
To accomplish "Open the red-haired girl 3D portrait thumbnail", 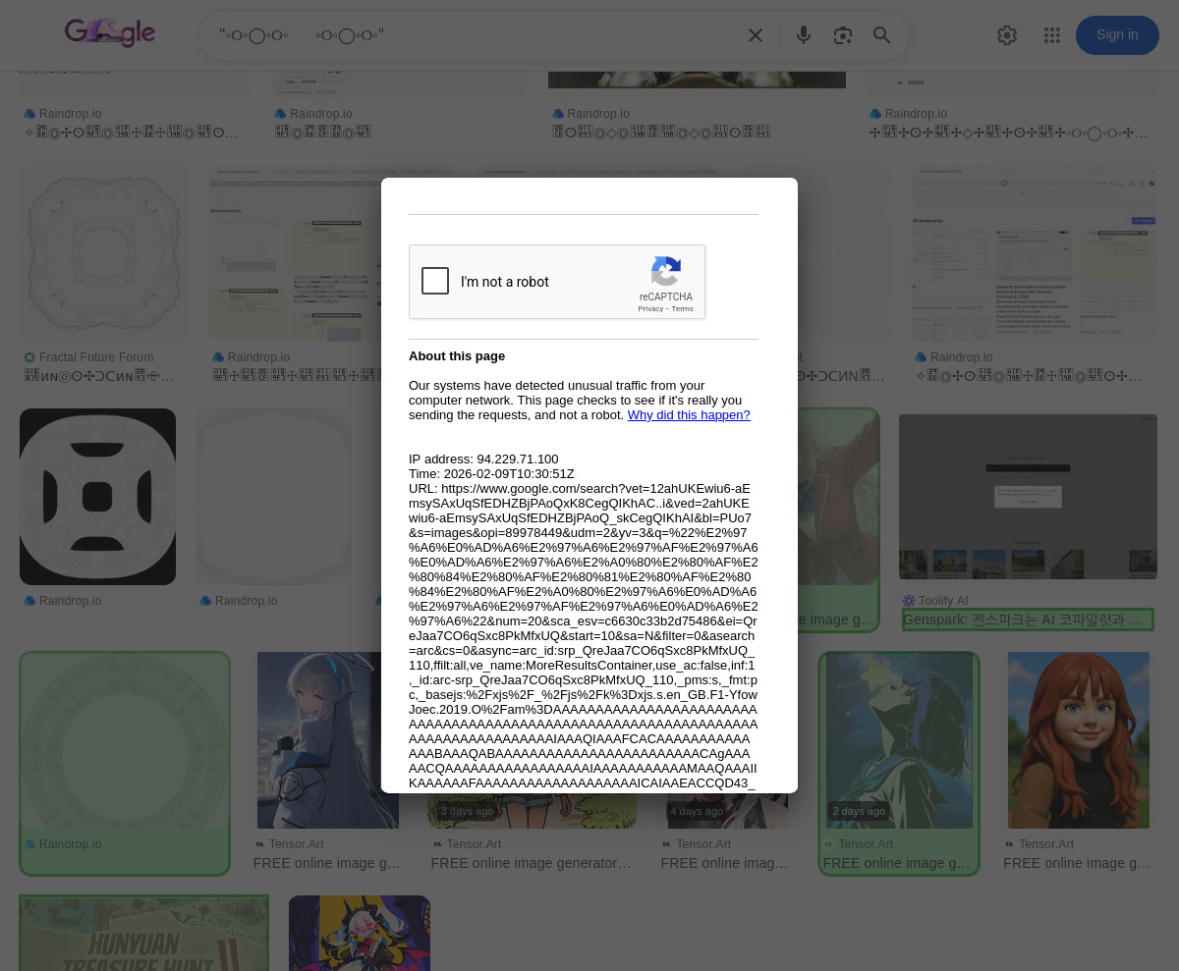I will click(x=1078, y=739).
